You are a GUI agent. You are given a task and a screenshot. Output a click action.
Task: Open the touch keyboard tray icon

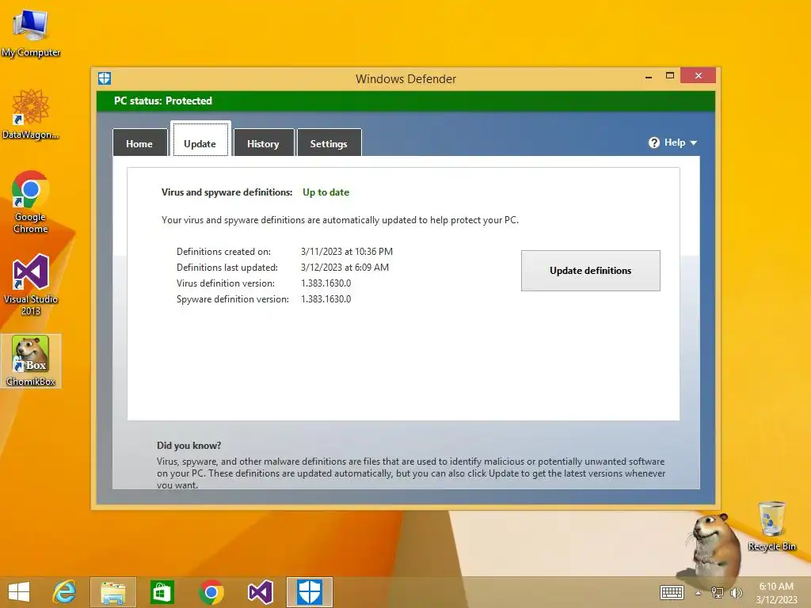[672, 592]
